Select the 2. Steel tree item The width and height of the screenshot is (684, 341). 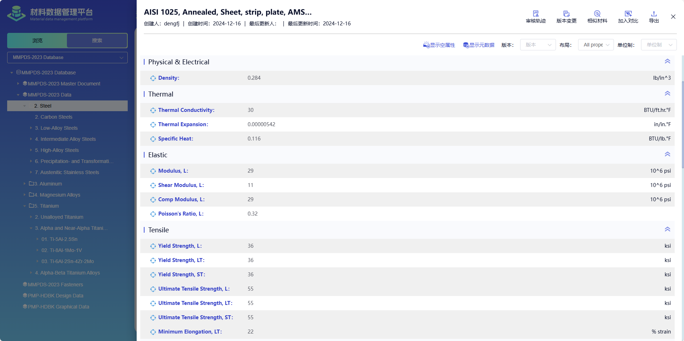click(67, 106)
